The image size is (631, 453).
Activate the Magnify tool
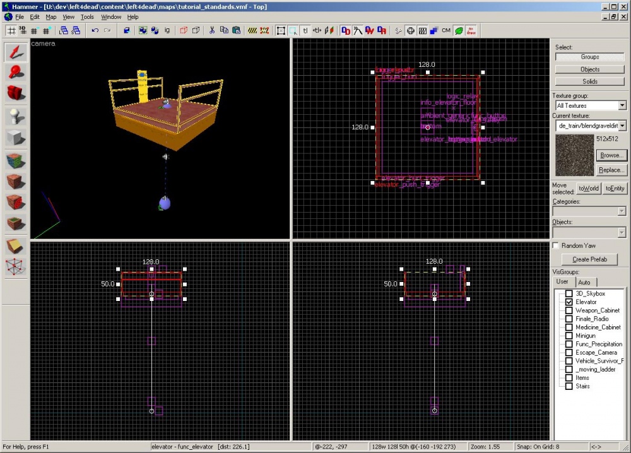pyautogui.click(x=15, y=73)
